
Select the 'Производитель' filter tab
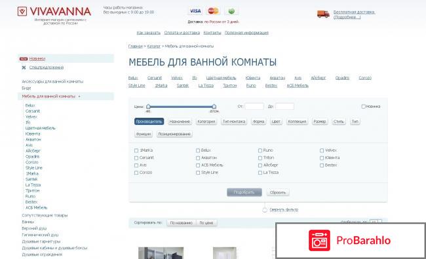point(149,122)
